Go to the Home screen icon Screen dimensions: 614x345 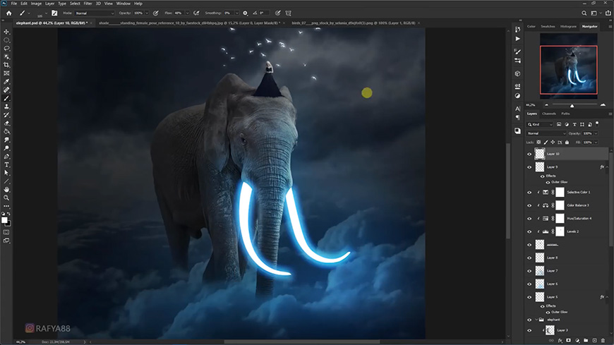[x=8, y=13]
